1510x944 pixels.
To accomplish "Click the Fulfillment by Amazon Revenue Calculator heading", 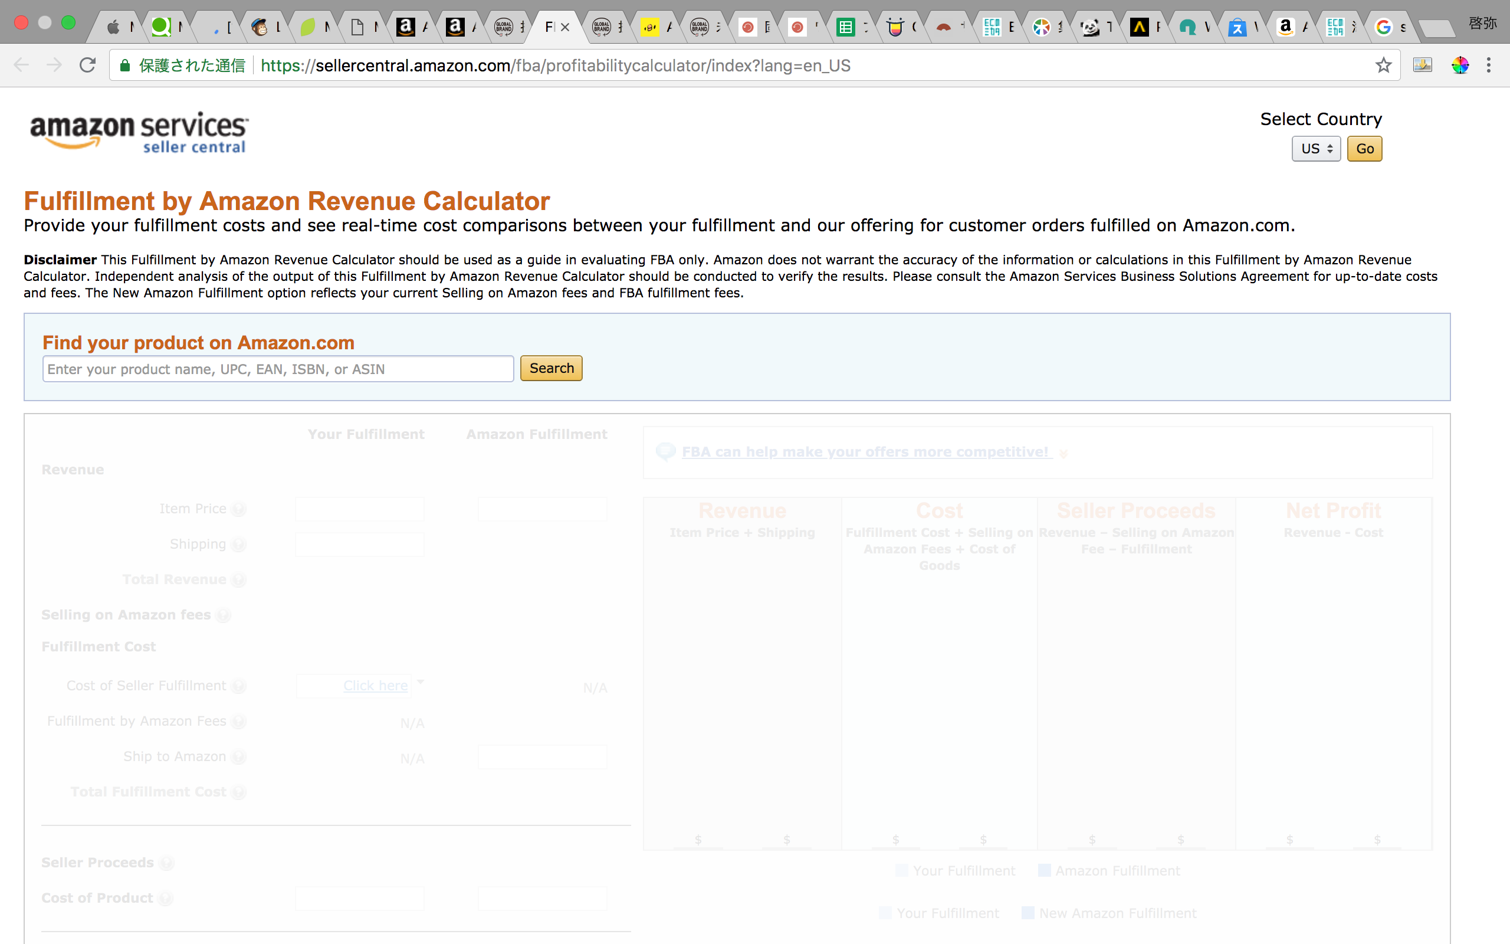I will pos(287,201).
